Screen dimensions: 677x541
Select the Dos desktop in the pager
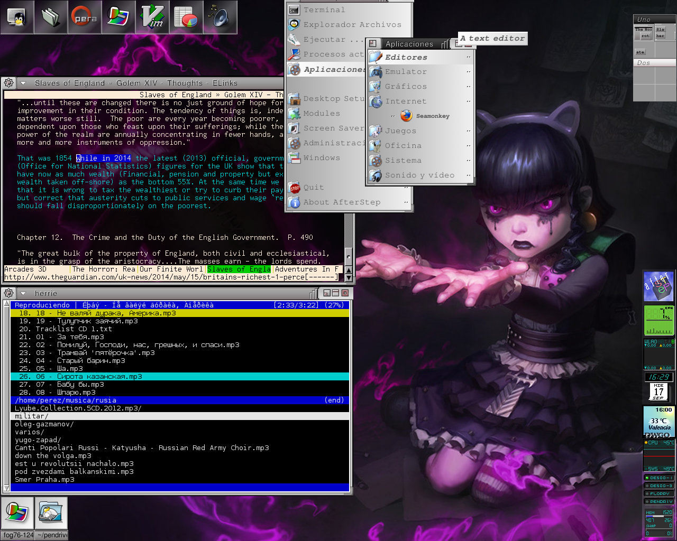(x=655, y=63)
